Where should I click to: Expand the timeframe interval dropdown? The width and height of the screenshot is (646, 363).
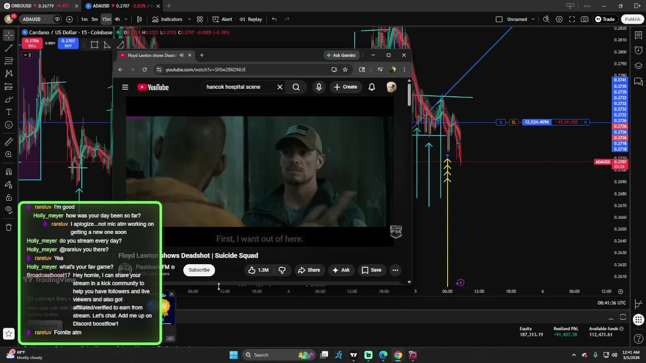(x=126, y=19)
